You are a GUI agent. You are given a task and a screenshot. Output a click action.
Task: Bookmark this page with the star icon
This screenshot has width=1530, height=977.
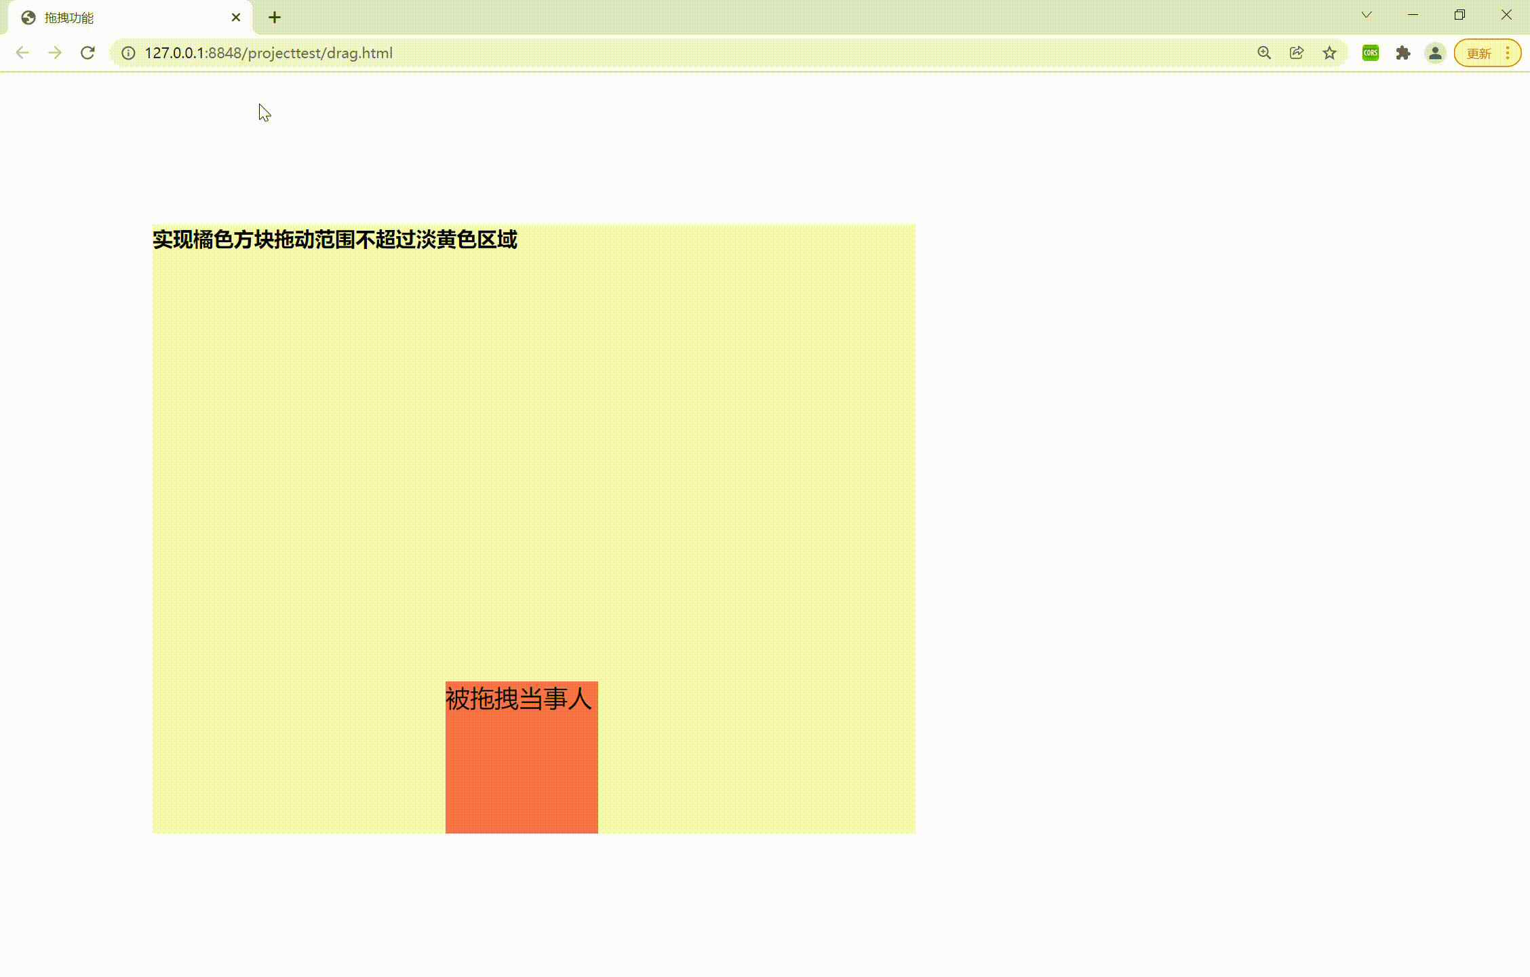click(1329, 52)
